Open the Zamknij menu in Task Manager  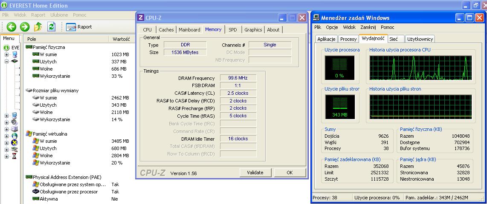click(368, 27)
